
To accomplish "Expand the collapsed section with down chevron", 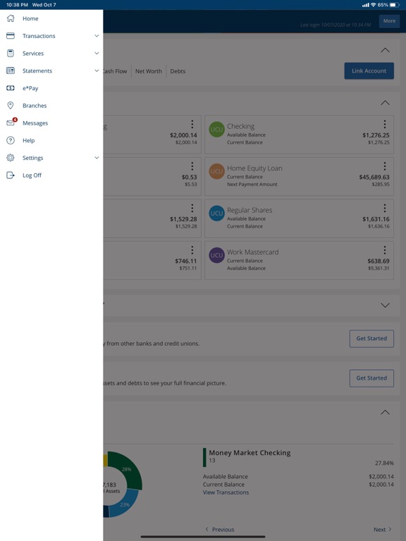I will point(385,305).
